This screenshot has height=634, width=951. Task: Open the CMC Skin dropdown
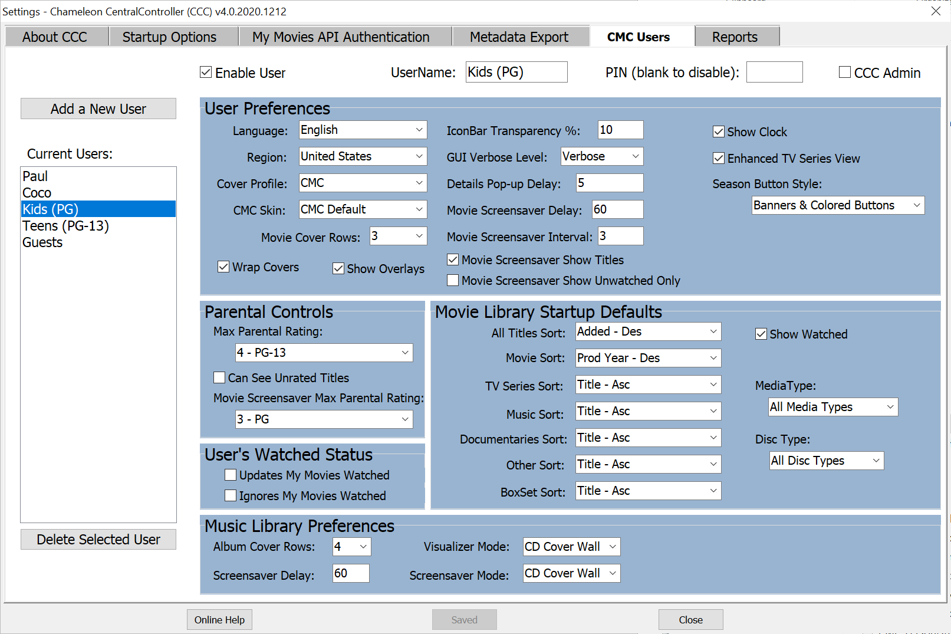point(363,209)
